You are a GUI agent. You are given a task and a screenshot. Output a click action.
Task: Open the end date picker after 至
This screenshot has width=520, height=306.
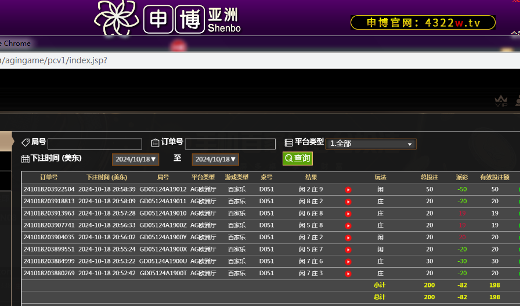[x=215, y=159]
